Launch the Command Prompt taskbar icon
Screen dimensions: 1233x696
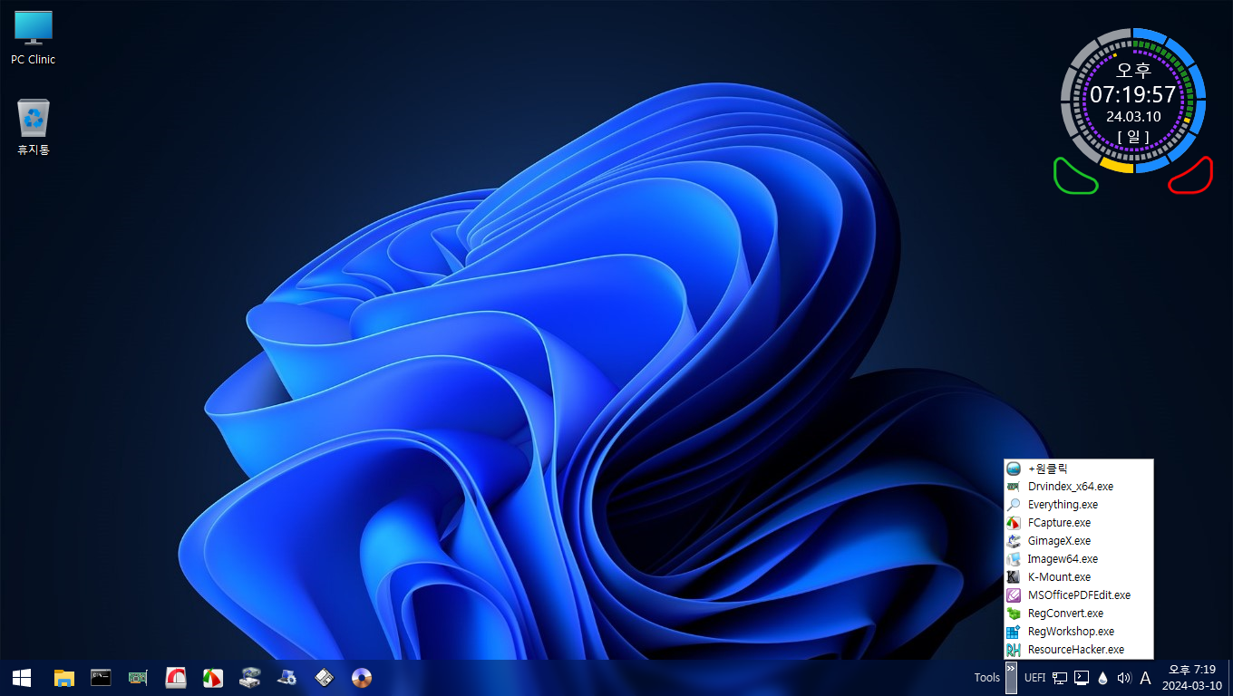pyautogui.click(x=101, y=677)
